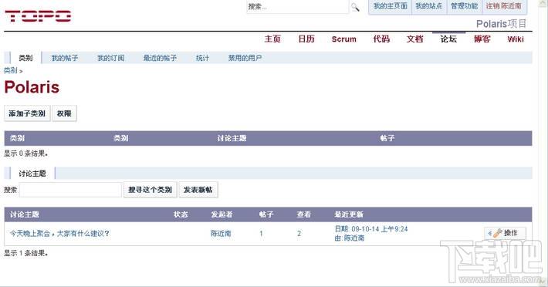Switch to 我的订阅 sub-tab
The image size is (548, 287).
point(111,58)
